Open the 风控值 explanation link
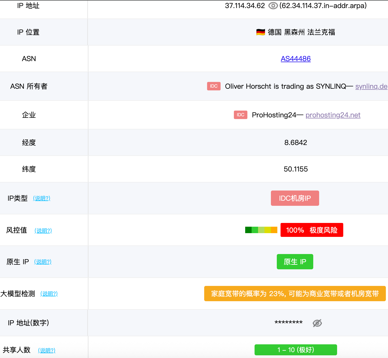 tap(43, 230)
